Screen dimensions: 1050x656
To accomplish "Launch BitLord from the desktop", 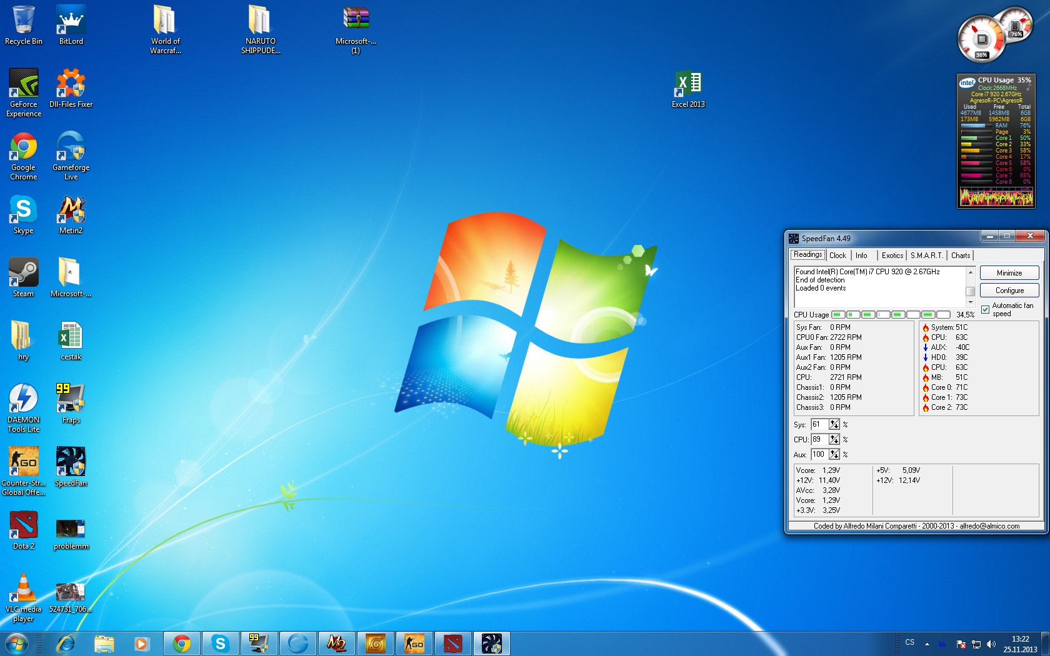I will coord(71,25).
